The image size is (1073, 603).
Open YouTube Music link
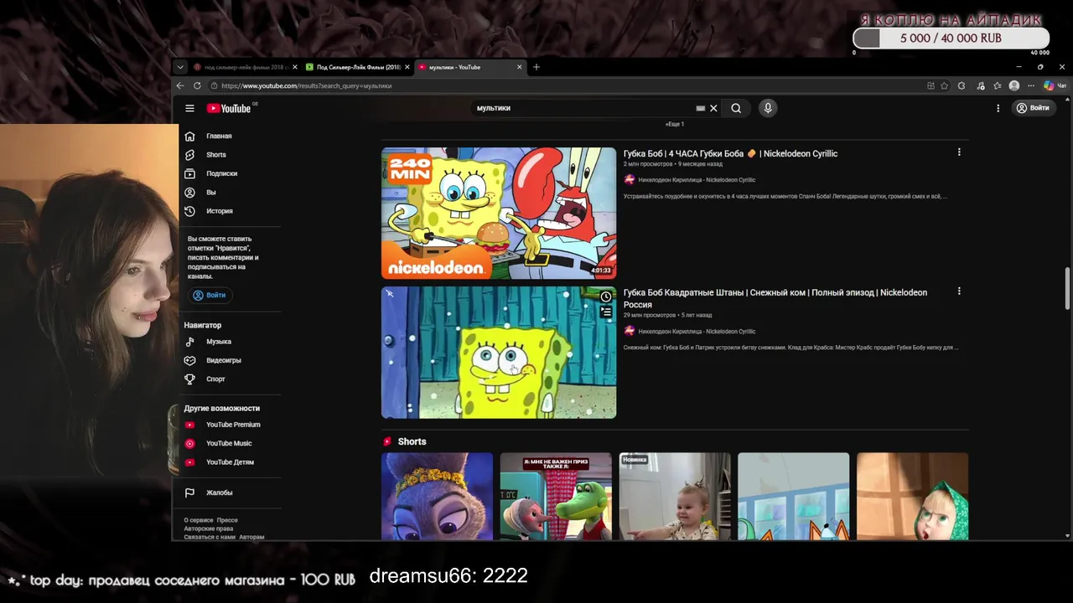coord(231,443)
